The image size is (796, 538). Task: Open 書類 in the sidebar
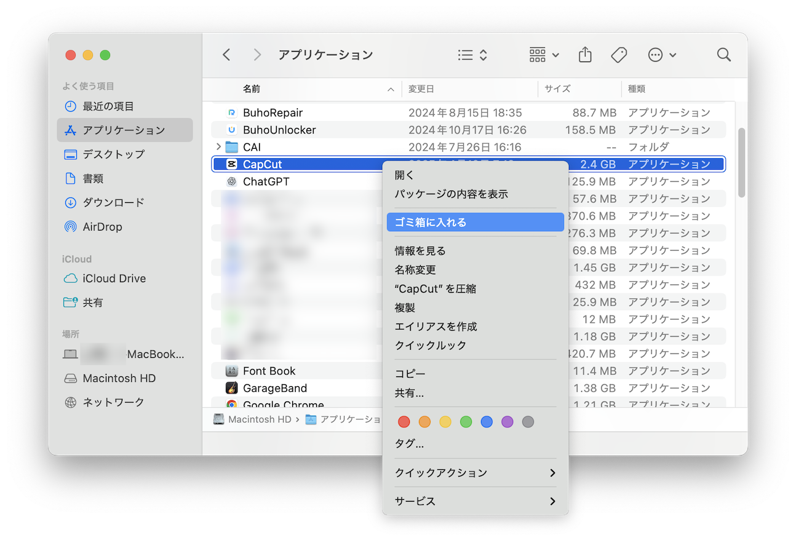click(x=125, y=178)
